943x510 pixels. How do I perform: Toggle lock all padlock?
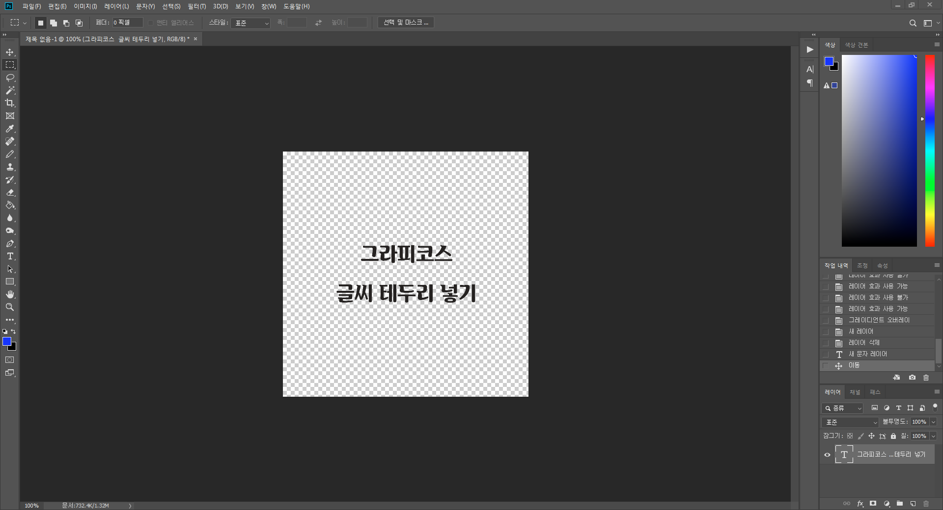coord(893,436)
